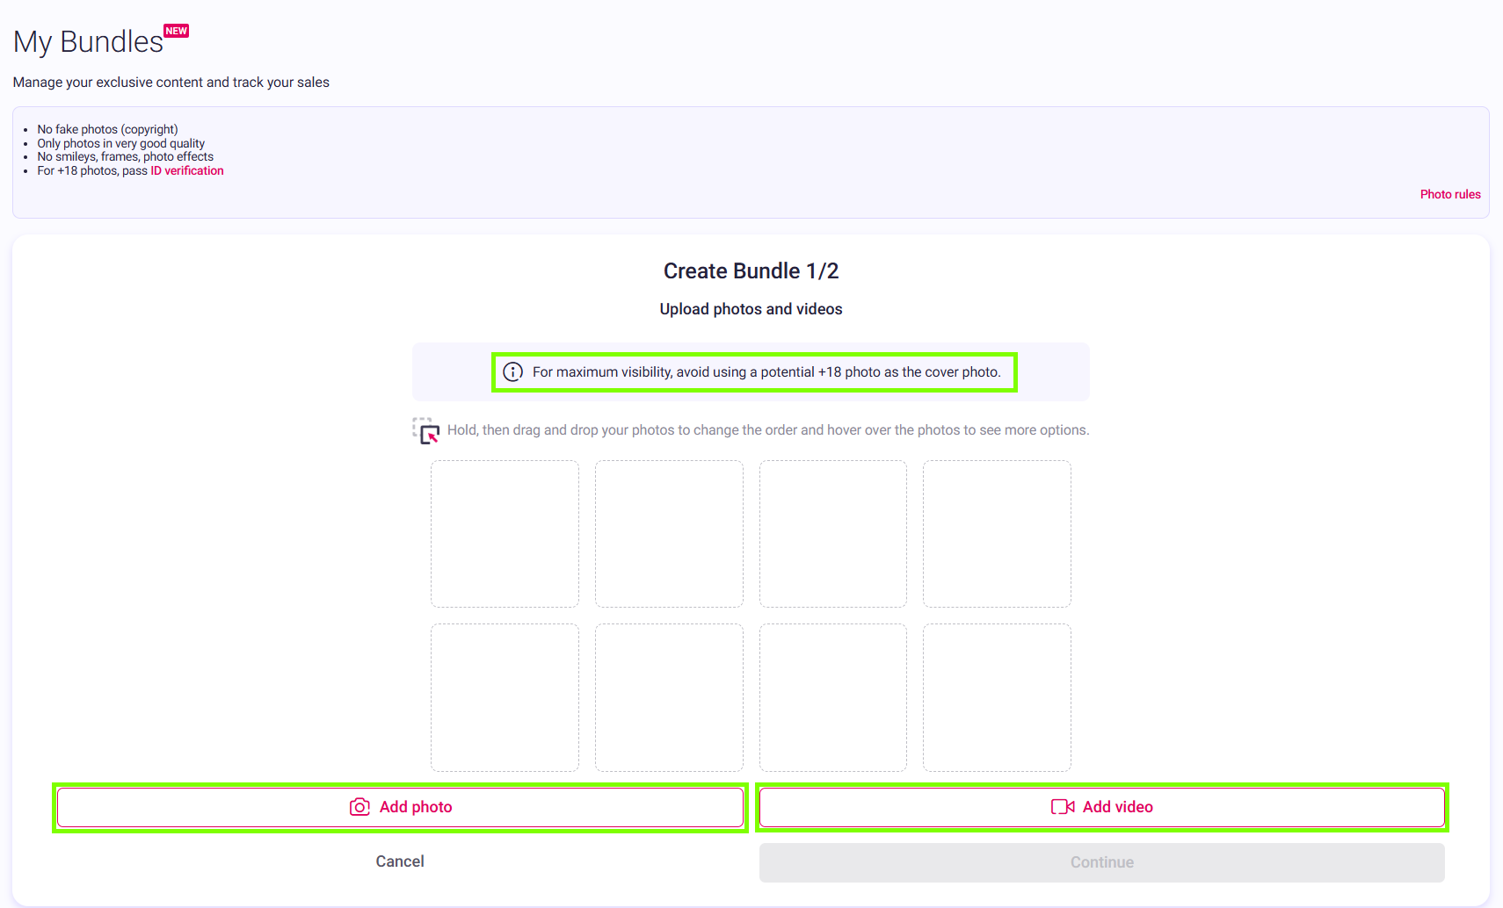Click the Upload photos and videos subtitle

tap(751, 309)
